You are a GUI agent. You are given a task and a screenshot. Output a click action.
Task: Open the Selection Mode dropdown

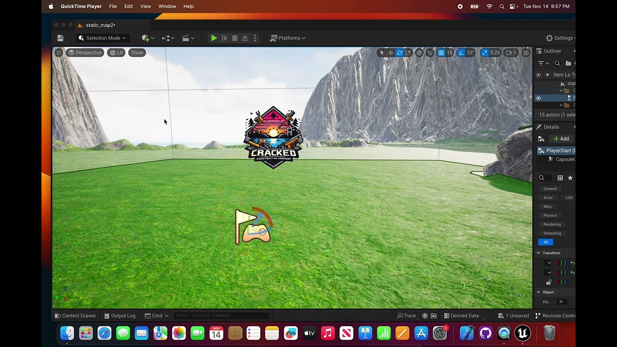tap(102, 38)
